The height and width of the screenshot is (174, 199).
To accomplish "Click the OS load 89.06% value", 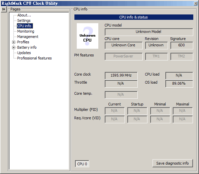I will [x=179, y=84].
